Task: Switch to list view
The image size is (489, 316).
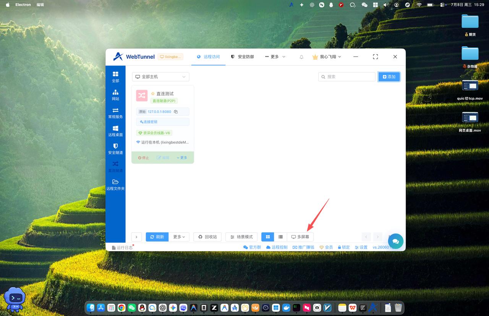Action: pyautogui.click(x=280, y=237)
